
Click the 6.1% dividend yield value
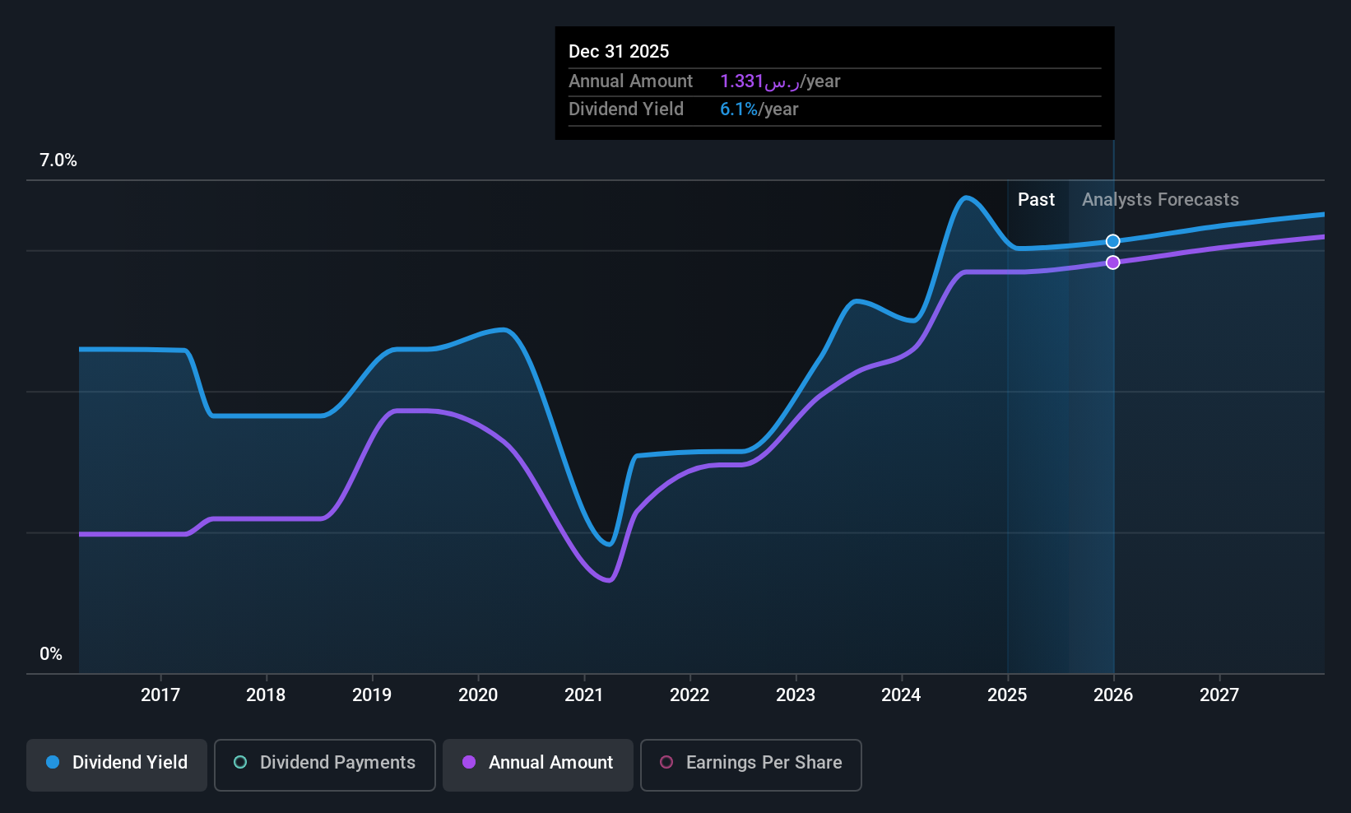point(739,109)
